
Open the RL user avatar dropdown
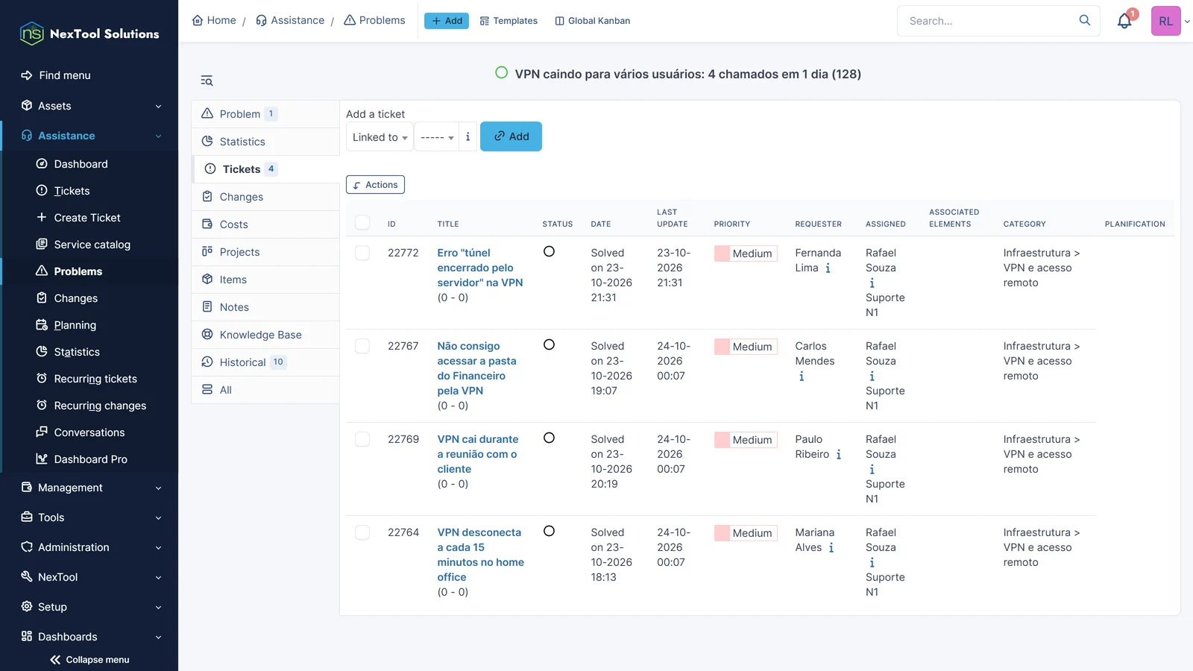[x=1171, y=21]
